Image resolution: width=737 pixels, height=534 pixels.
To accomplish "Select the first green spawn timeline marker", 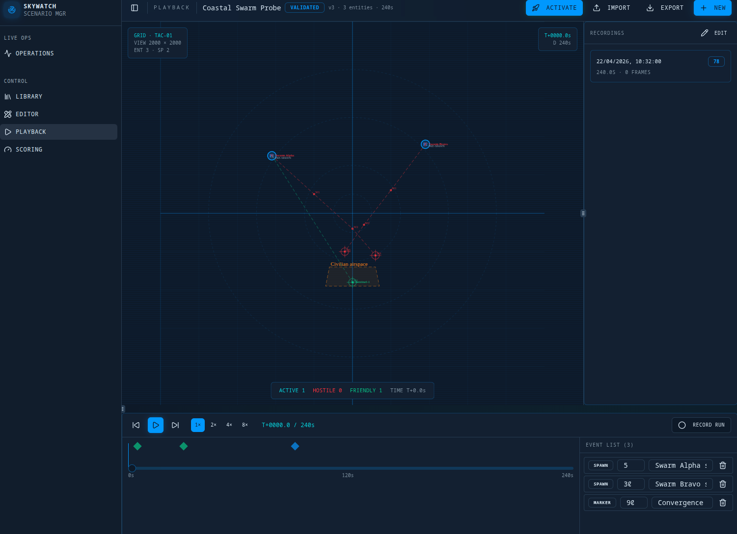I will tap(137, 446).
